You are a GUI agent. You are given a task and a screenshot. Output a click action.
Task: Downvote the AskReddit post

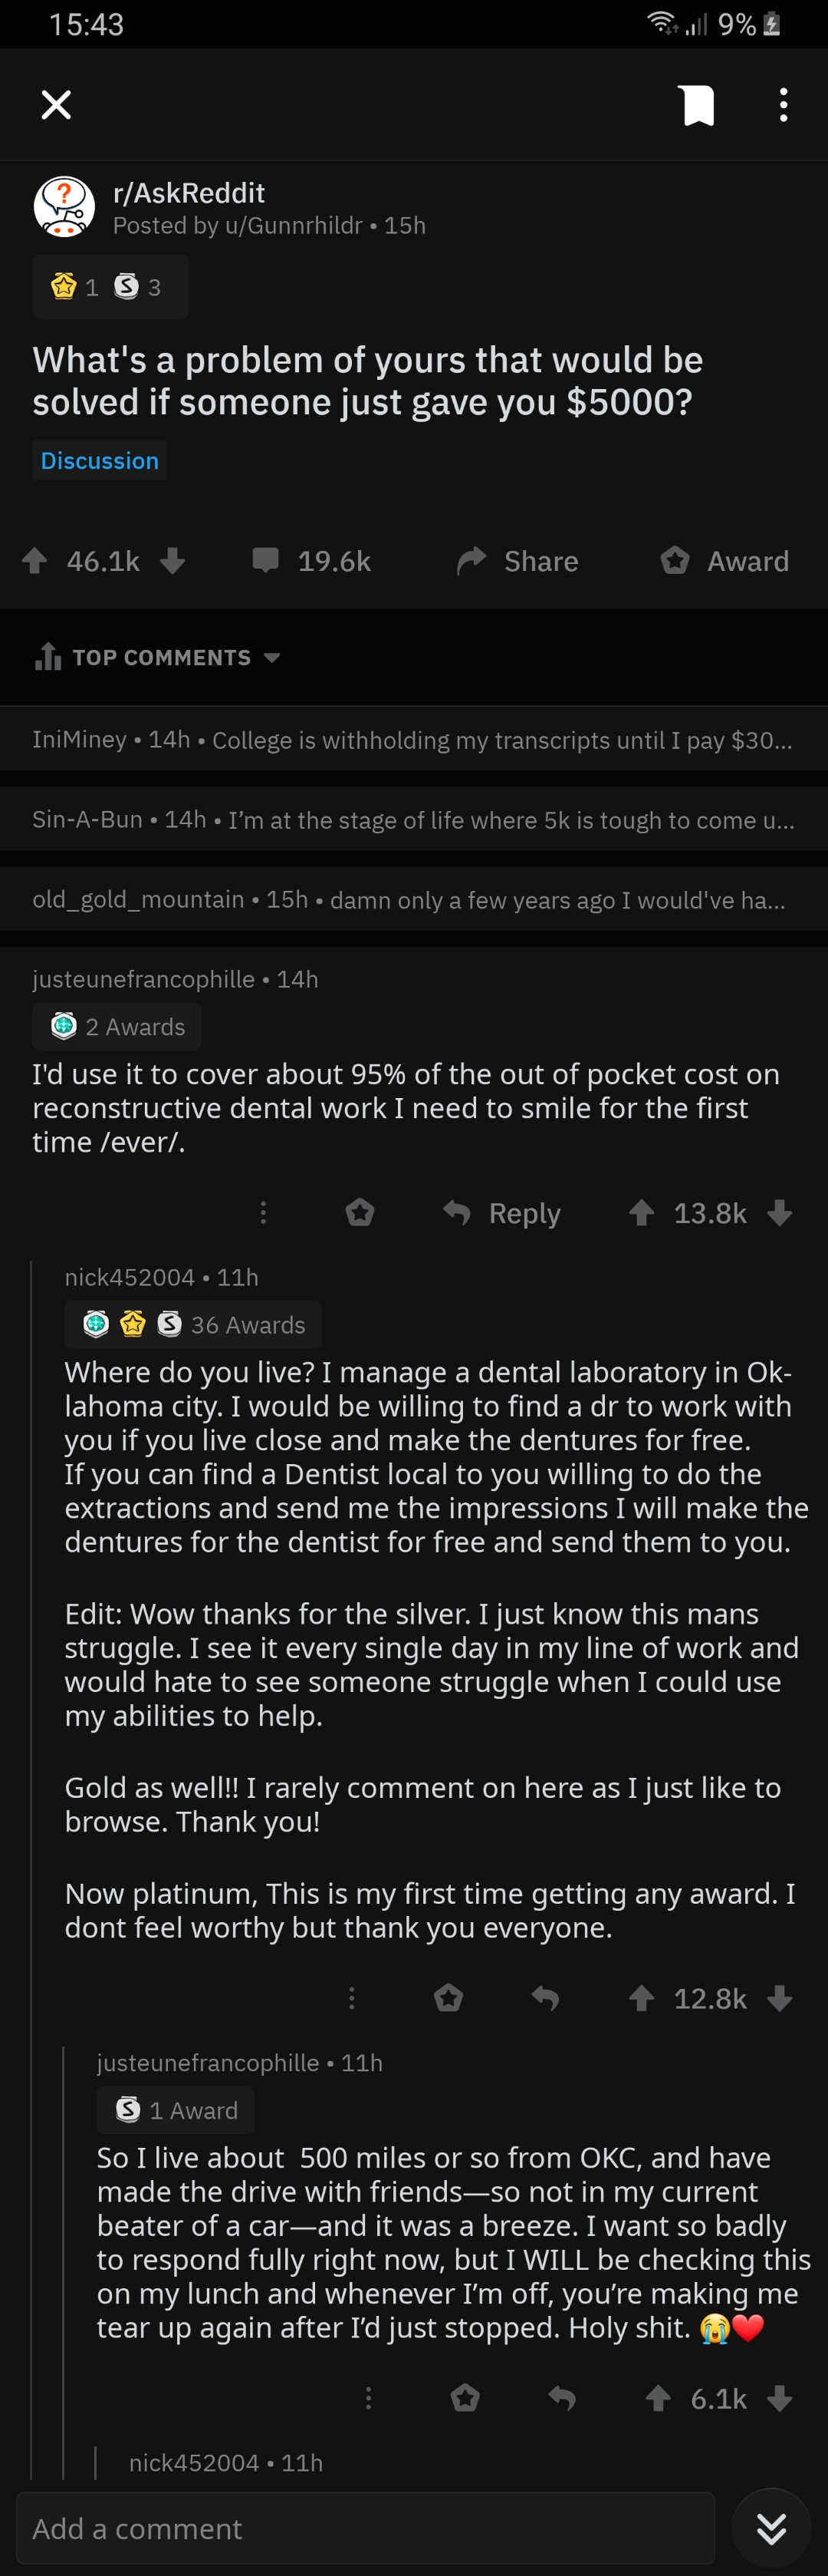pos(172,561)
